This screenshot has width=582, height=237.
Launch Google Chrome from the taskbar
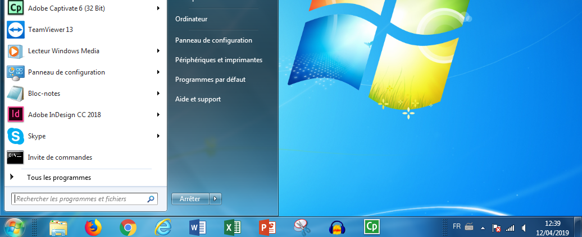[128, 227]
